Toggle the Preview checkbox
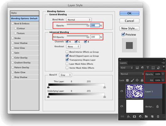This screenshot has height=126, width=166. (x=123, y=34)
